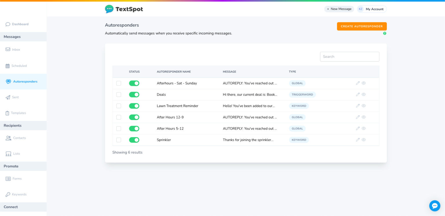Turn off the Lawn Treatment Reminder status switch
Screen dimensions: 445x216
pos(134,106)
